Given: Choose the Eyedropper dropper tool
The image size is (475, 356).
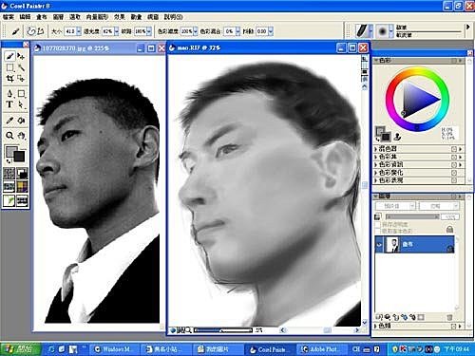Looking at the screenshot, I should pos(9,121).
